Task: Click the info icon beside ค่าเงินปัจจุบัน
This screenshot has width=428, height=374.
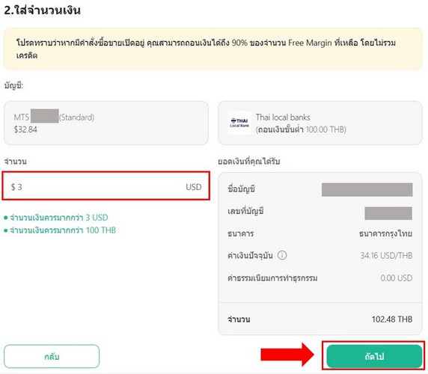Action: point(282,255)
